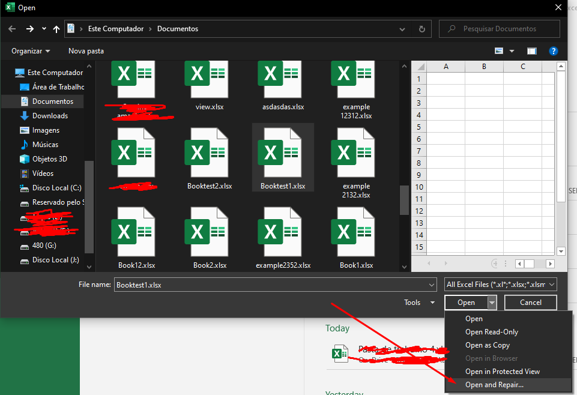Image resolution: width=577 pixels, height=395 pixels.
Task: Change the file view layout icon
Action: pyautogui.click(x=499, y=51)
